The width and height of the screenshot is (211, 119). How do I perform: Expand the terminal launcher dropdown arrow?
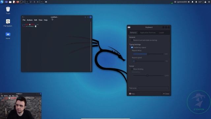click(23, 2)
